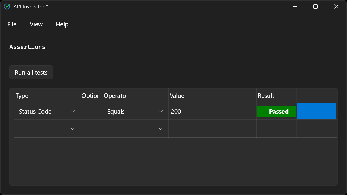Click the green Passed result badge

click(x=277, y=111)
